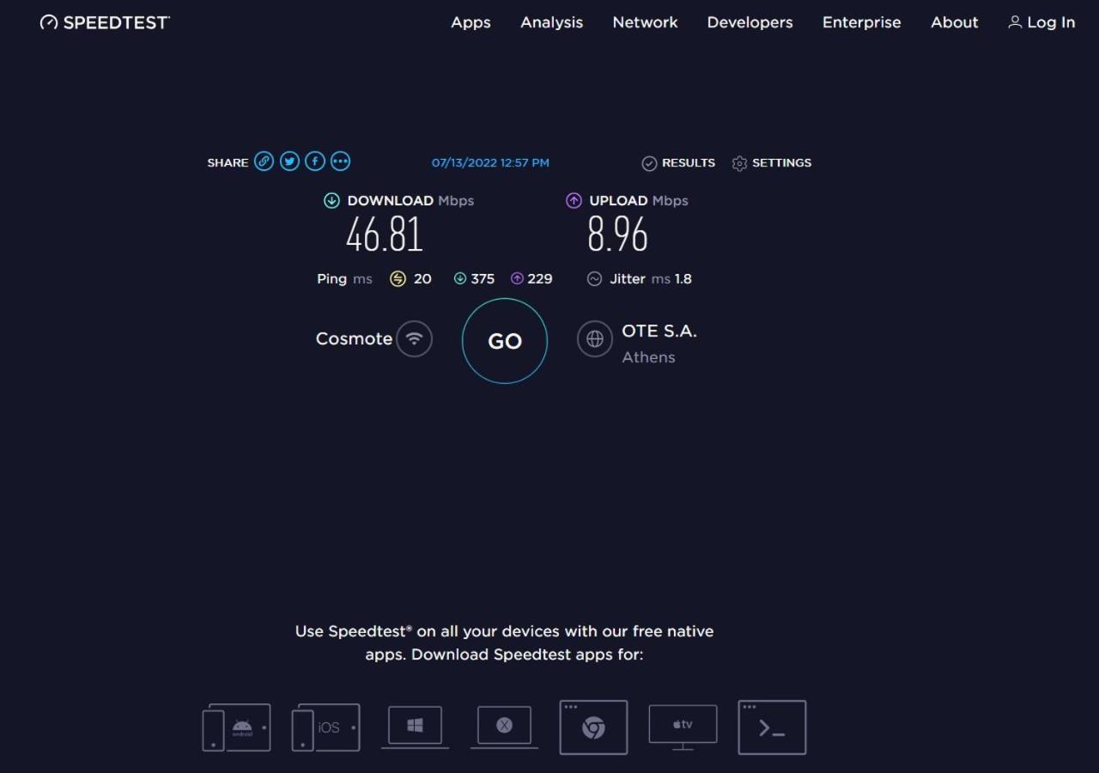Viewport: 1099px width, 773px height.
Task: Click the 8.96 upload speed value
Action: pyautogui.click(x=617, y=234)
